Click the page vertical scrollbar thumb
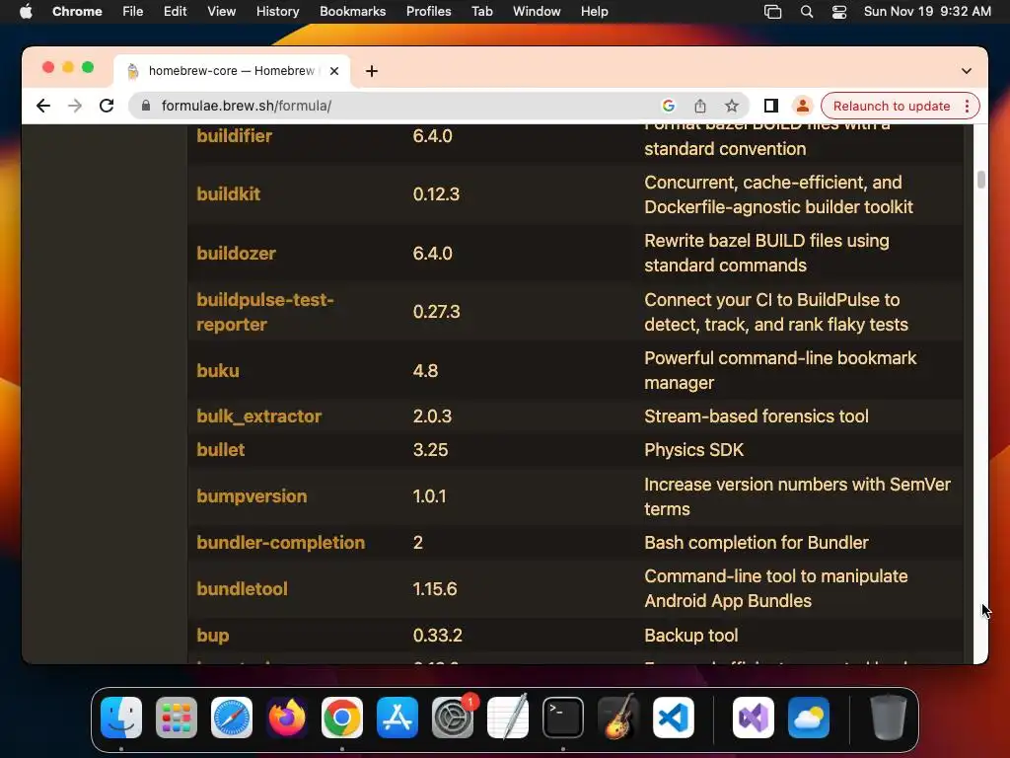The height and width of the screenshot is (758, 1010). [x=981, y=180]
